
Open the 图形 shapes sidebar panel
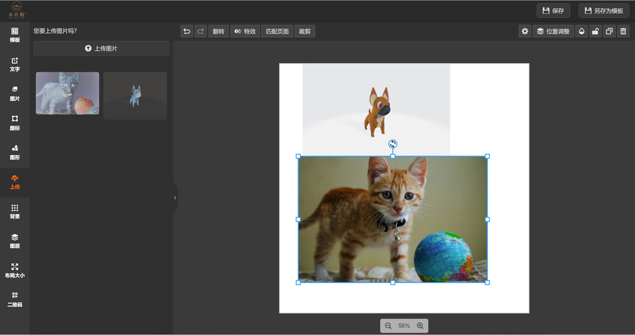15,153
